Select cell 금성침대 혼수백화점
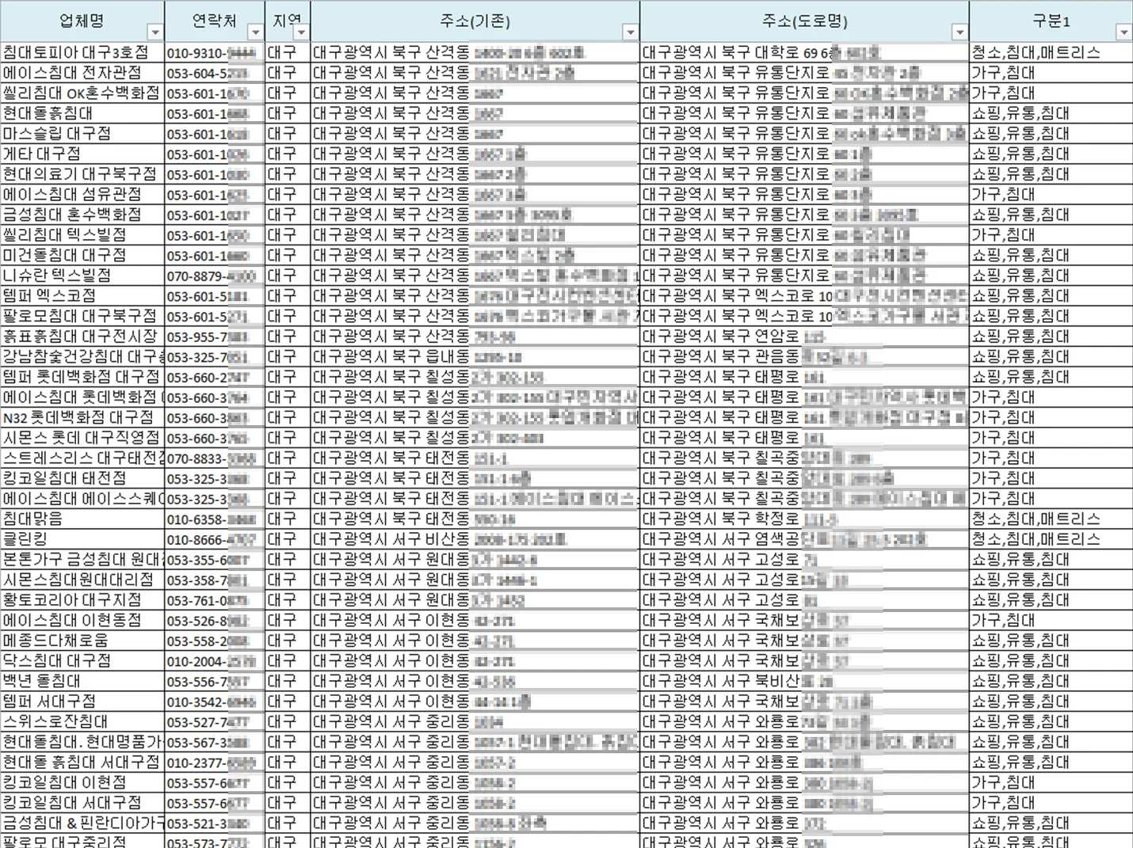Screen dimensions: 1133x848 82,215
